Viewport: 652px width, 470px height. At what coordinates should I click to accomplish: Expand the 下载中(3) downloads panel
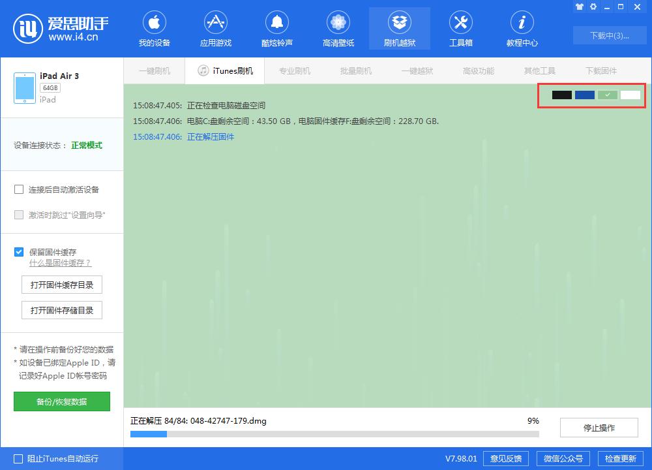[609, 35]
